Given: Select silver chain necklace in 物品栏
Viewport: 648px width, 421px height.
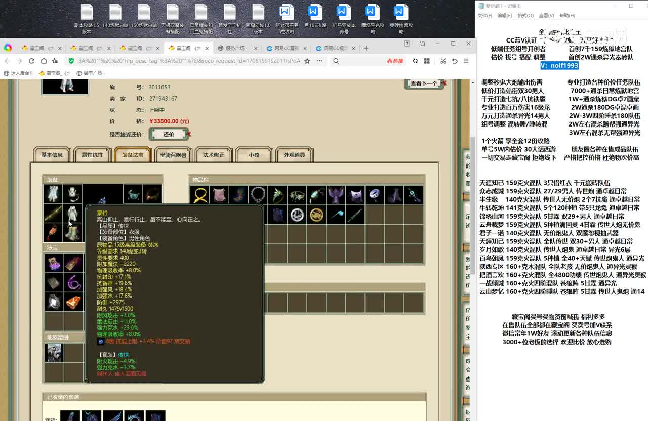Looking at the screenshot, I should (258, 195).
